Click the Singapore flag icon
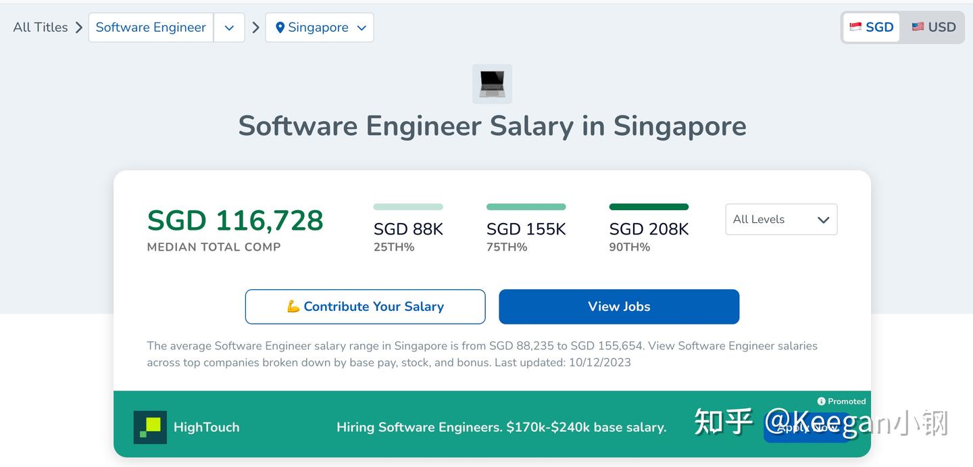The height and width of the screenshot is (467, 973). (855, 27)
